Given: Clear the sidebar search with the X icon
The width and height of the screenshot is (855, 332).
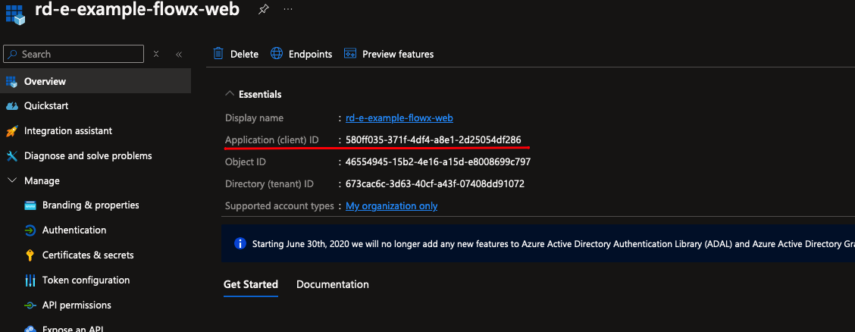Looking at the screenshot, I should coord(156,54).
